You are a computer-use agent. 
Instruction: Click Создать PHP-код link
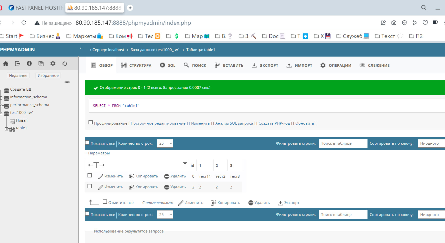pyautogui.click(x=274, y=123)
